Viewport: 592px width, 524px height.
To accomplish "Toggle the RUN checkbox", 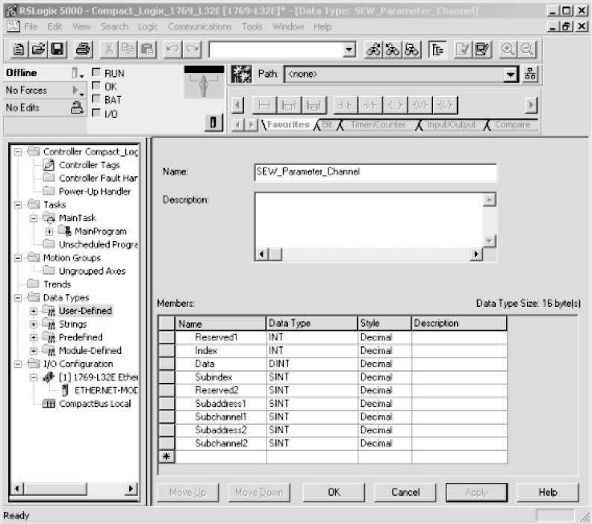I will (96, 72).
